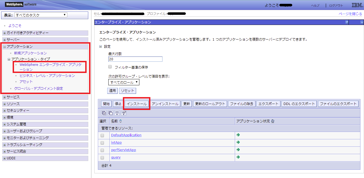Open ビジネス・レベル・アプリケーション link
The image size is (364, 178).
pos(47,75)
